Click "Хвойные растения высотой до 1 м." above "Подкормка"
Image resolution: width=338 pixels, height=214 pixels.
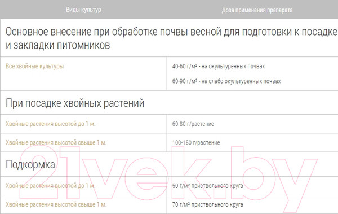(51, 124)
